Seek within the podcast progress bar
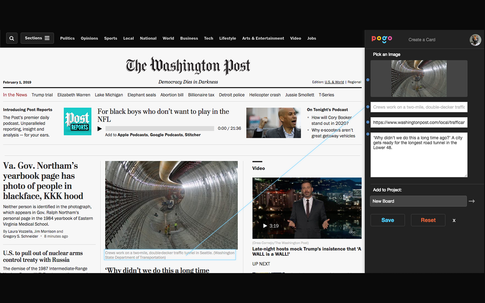This screenshot has width=485, height=303. pyautogui.click(x=160, y=128)
